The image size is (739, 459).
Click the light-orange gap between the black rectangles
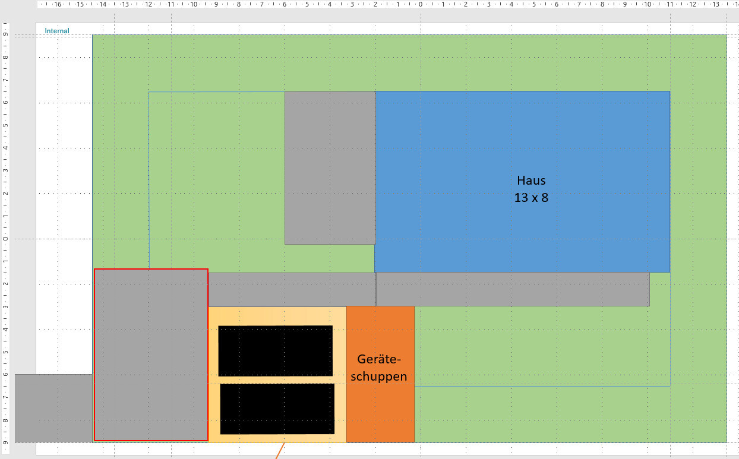[276, 379]
